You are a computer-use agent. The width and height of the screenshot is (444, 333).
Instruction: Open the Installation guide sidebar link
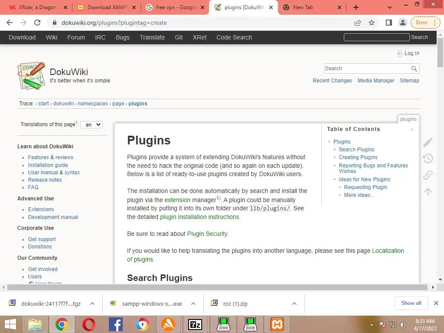coord(48,165)
